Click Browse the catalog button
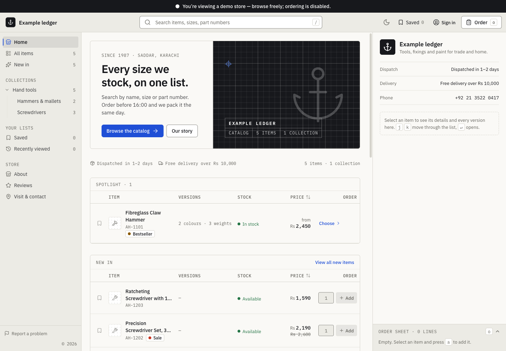506x351 pixels. 132,131
